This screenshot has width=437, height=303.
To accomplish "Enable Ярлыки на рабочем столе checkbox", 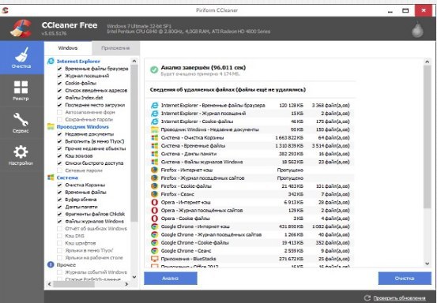I will [x=59, y=258].
